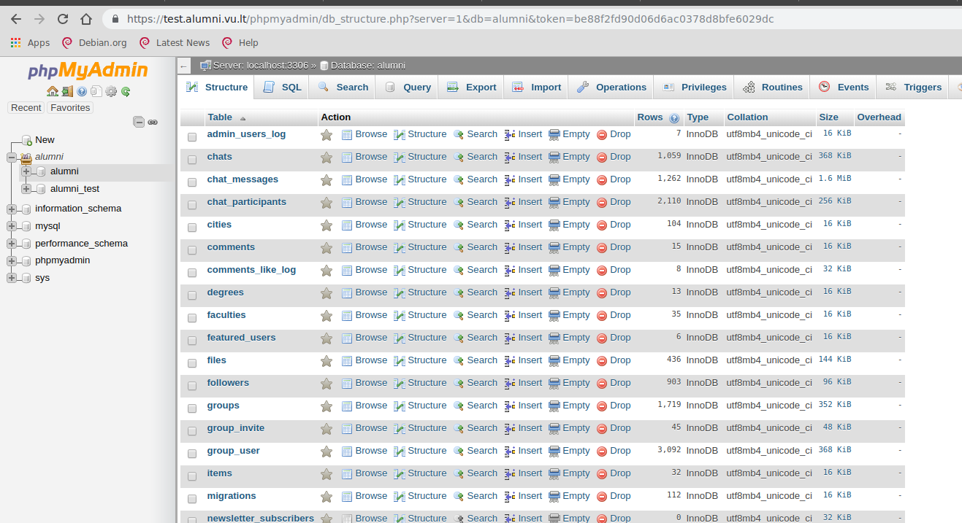Select the chats table checkbox
Image resolution: width=962 pixels, height=523 pixels.
(x=192, y=159)
